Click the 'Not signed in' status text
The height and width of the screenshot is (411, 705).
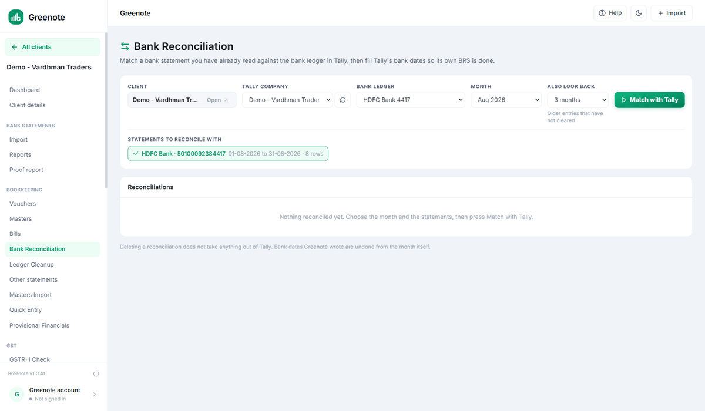point(50,399)
